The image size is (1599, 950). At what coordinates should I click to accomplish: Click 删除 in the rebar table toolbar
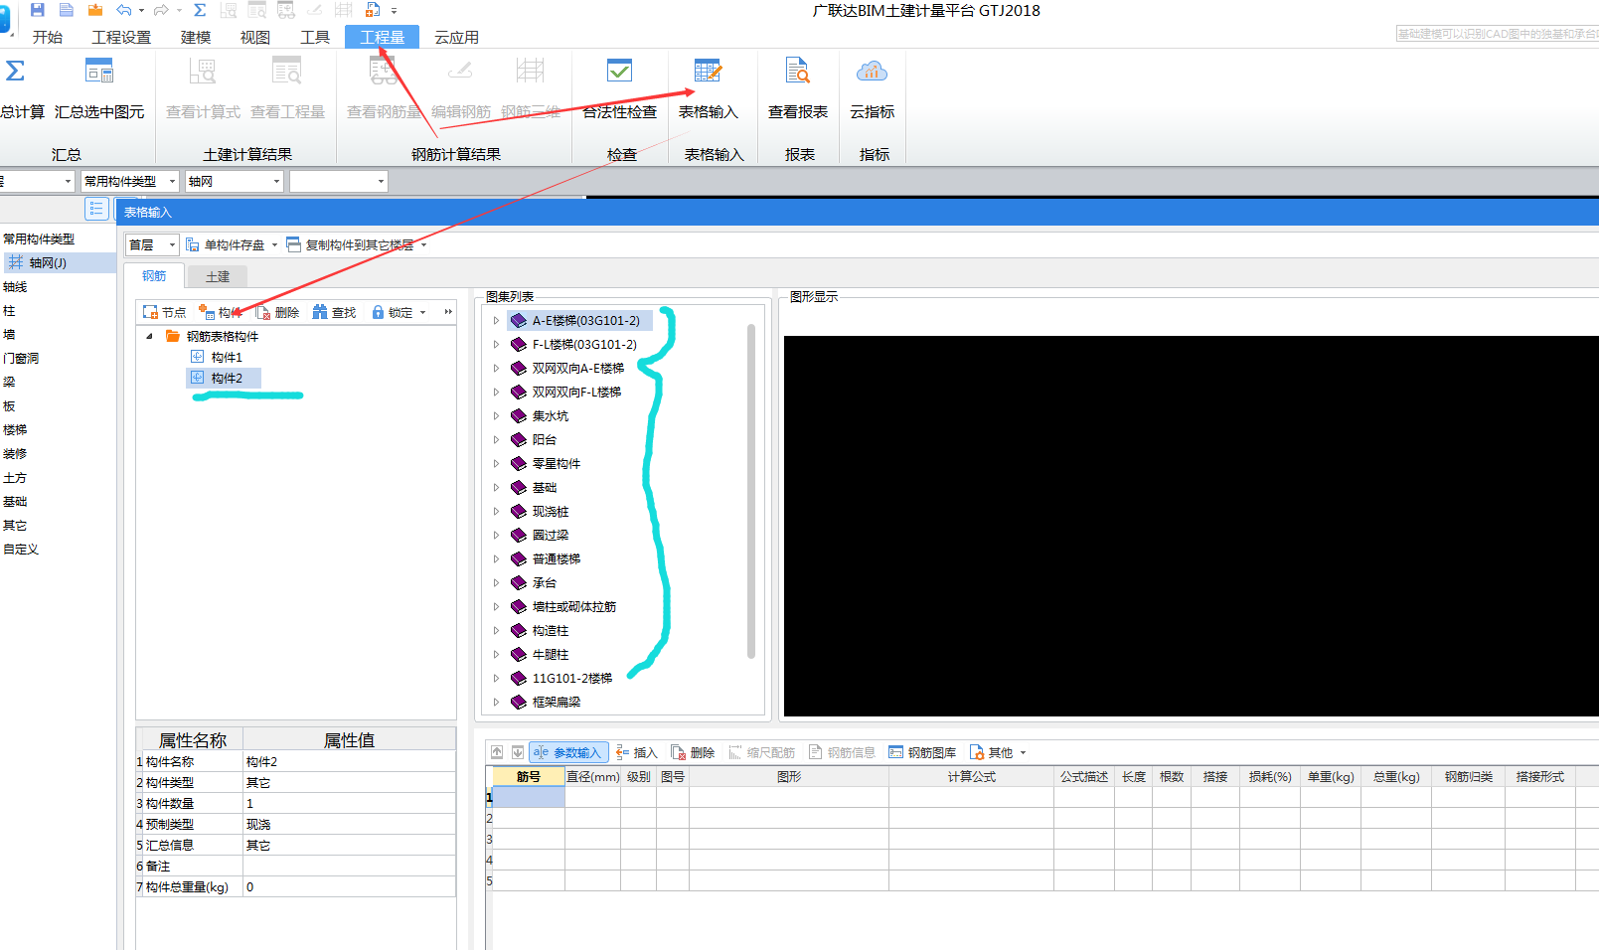point(693,752)
